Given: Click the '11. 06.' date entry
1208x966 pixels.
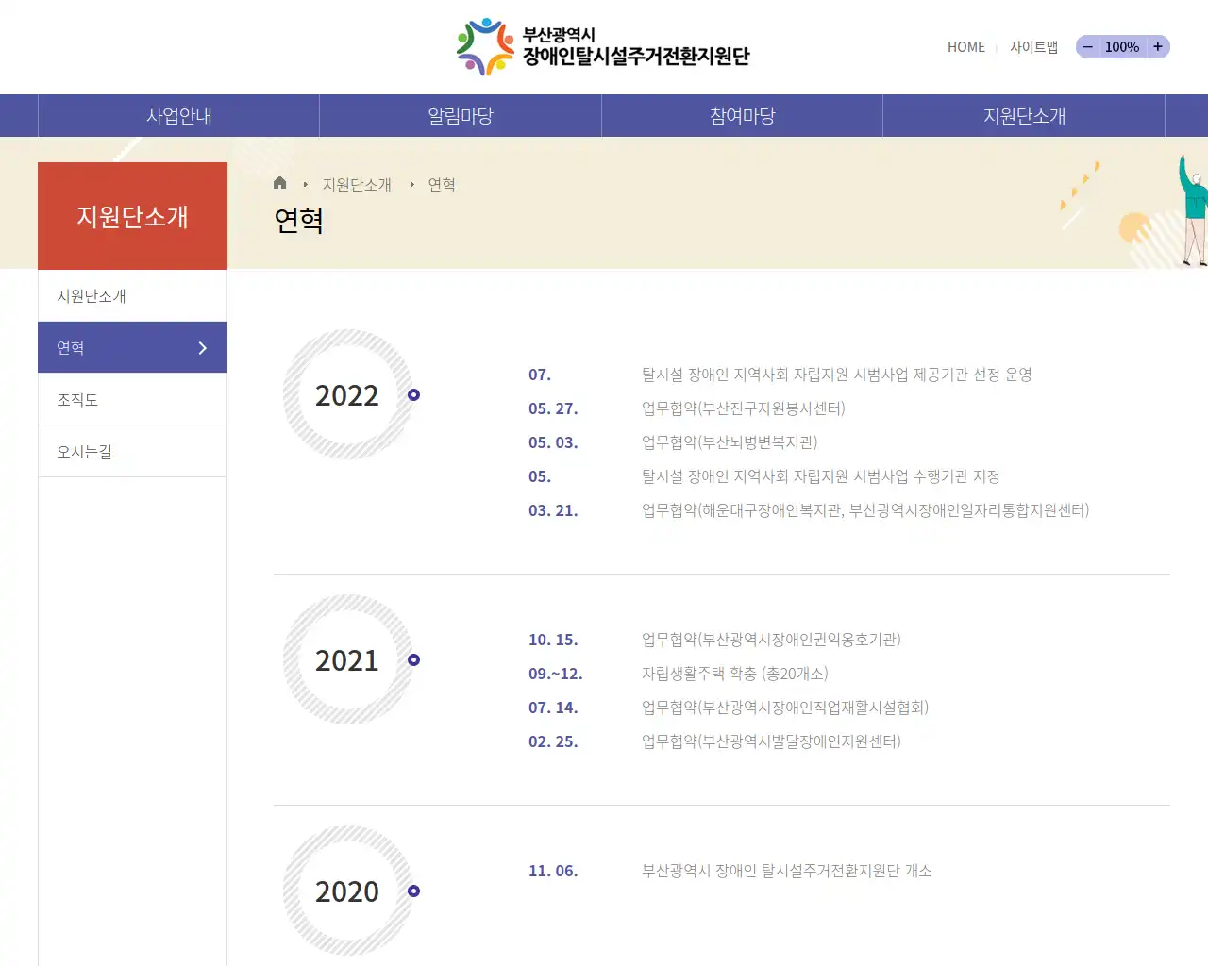Looking at the screenshot, I should pos(553,871).
